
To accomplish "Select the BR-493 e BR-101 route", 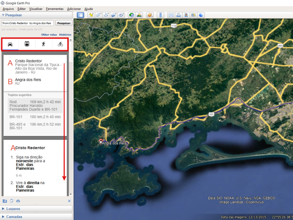I will point(35,126).
